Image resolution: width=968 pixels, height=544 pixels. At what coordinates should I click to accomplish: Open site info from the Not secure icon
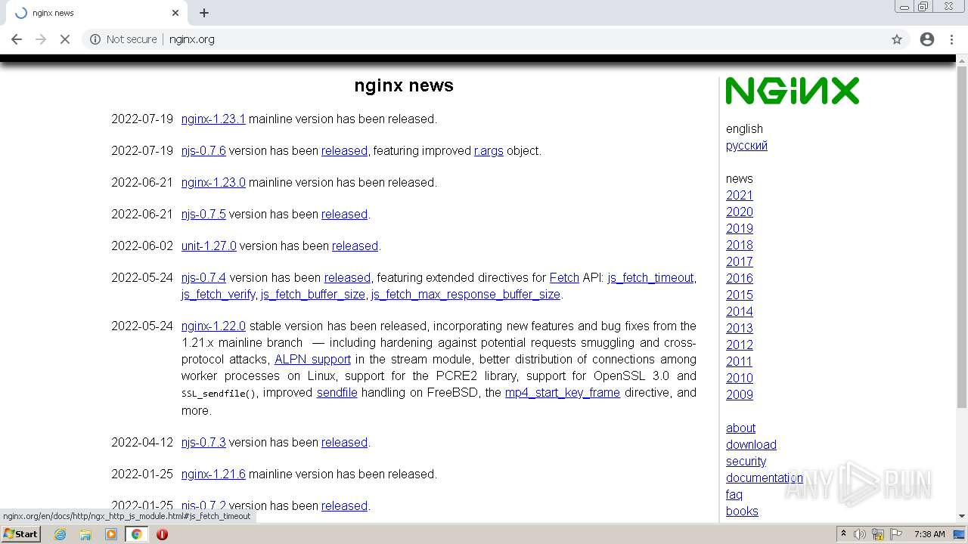(x=95, y=39)
